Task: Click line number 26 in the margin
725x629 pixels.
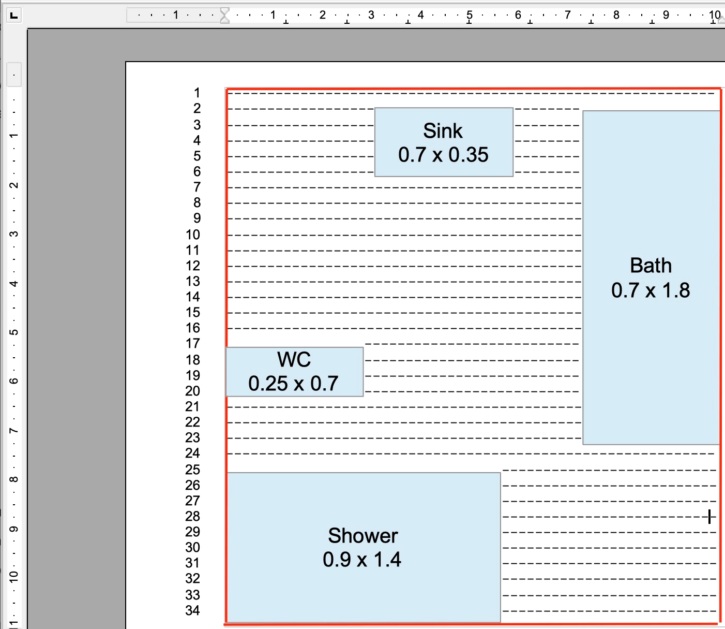Action: [193, 485]
